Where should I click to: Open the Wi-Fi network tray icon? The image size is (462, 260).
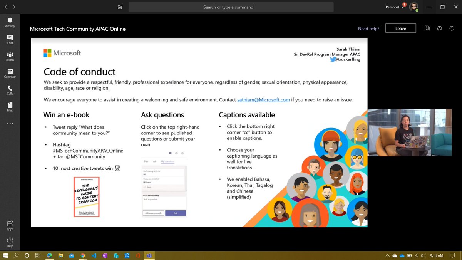coord(417,256)
